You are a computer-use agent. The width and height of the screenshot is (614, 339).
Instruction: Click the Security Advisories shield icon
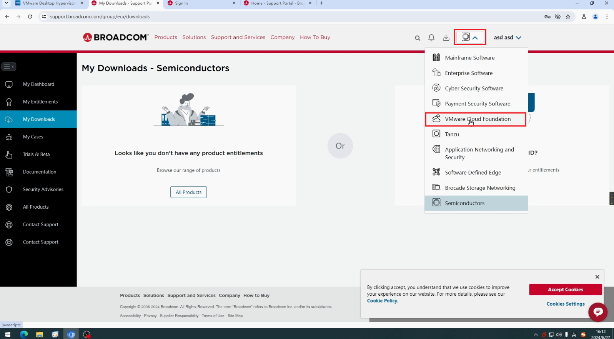pyautogui.click(x=9, y=189)
